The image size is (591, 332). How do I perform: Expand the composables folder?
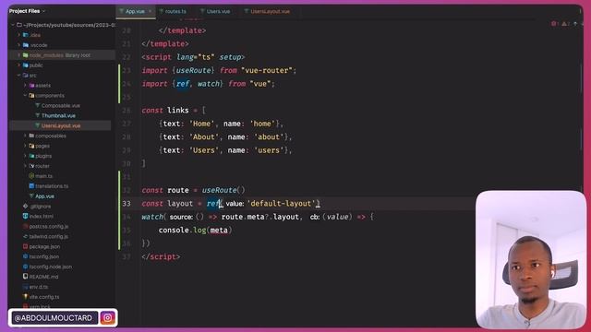25,136
